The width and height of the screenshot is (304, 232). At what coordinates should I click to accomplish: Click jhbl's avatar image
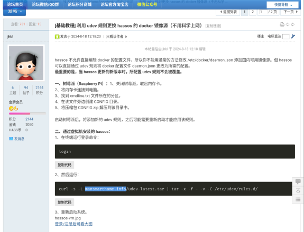click(26, 63)
